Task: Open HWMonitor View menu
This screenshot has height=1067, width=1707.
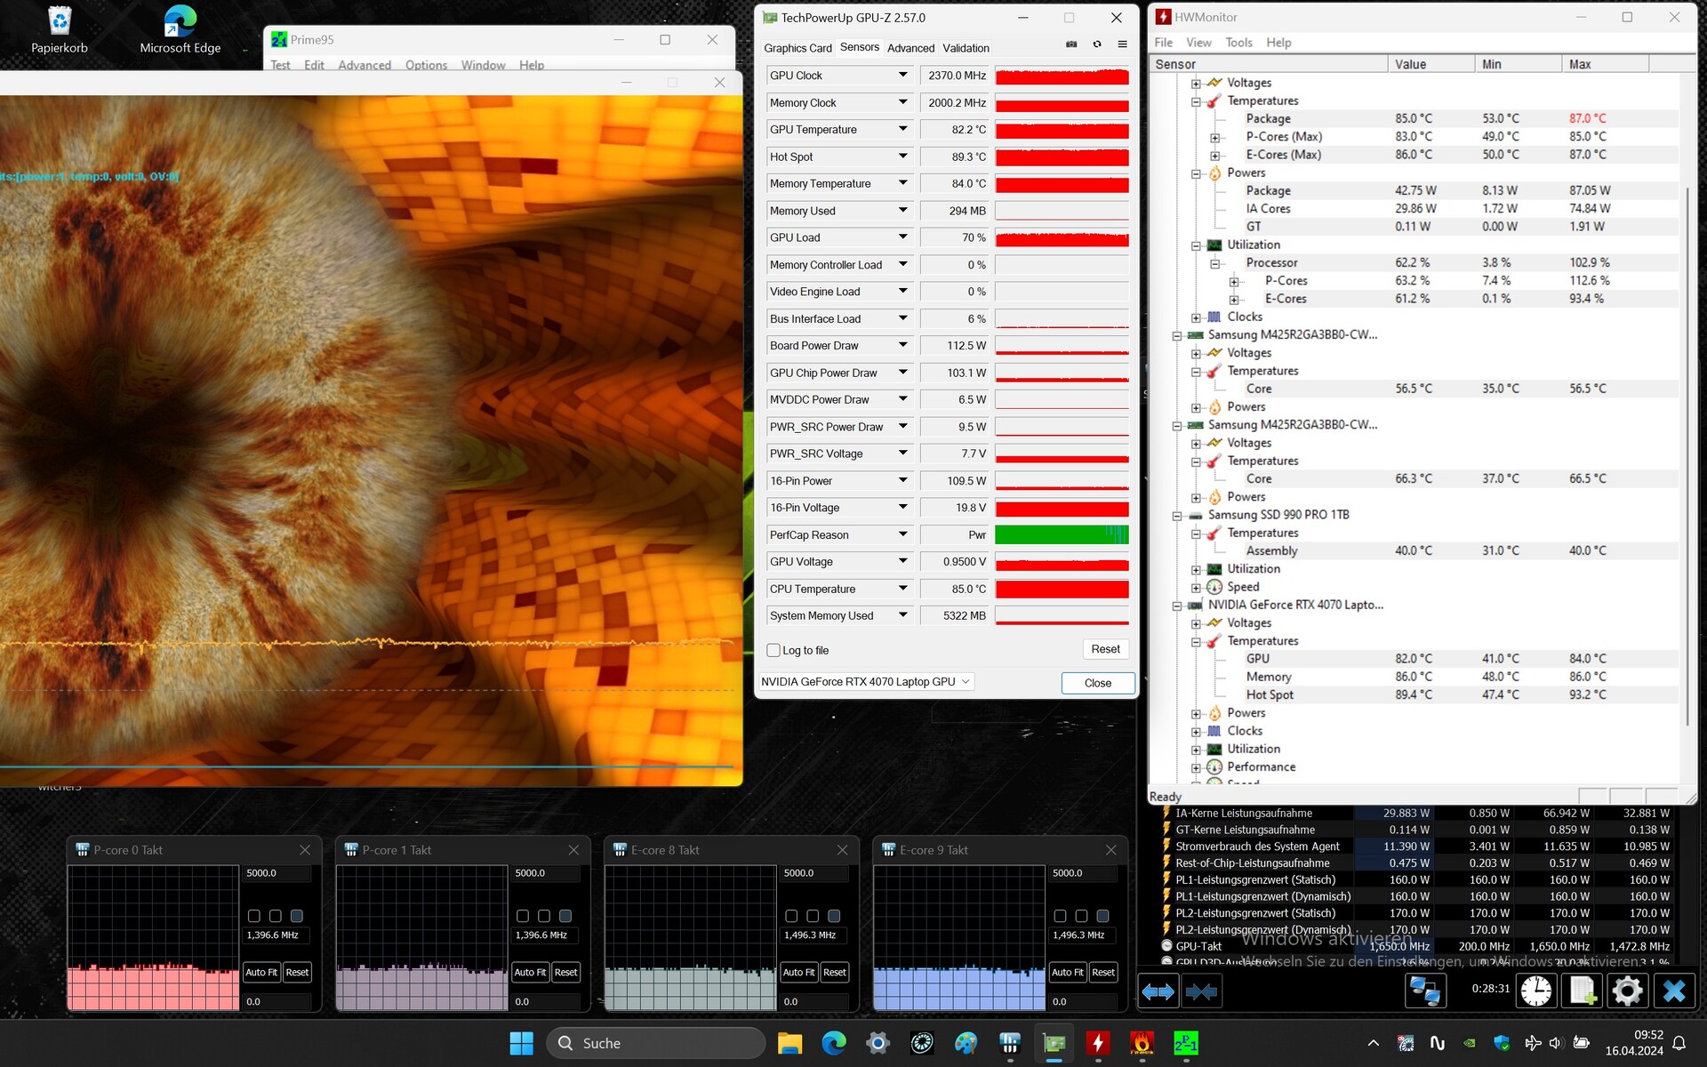Action: click(1198, 43)
